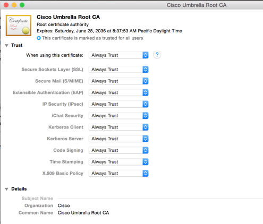
Task: Click the red close window button
Action: 6,5
